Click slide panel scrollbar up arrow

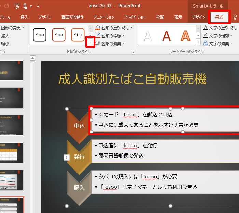[x=32, y=58]
